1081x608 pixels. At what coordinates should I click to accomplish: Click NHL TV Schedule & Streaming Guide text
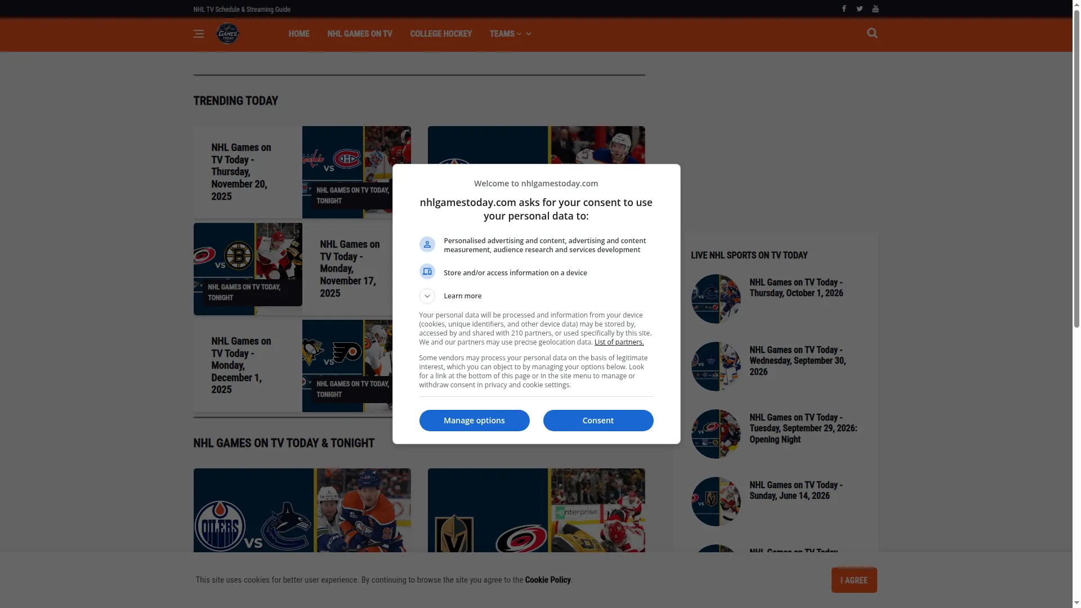click(x=242, y=9)
